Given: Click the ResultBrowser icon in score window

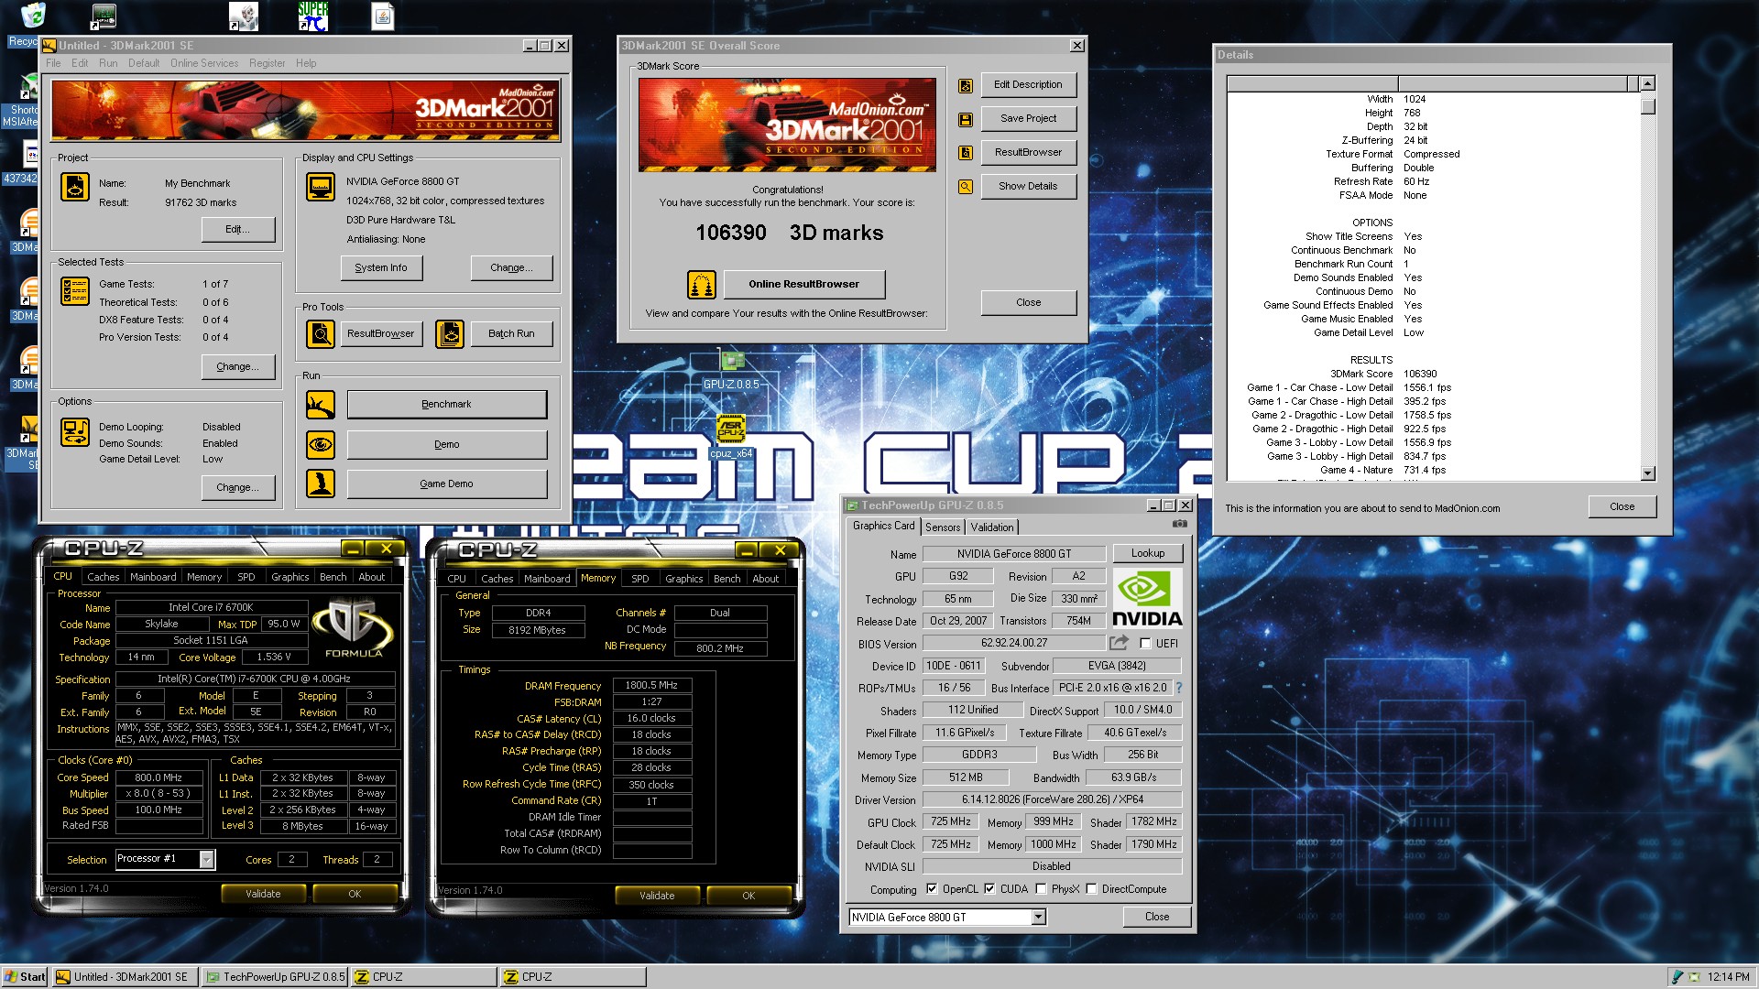Looking at the screenshot, I should click(x=966, y=153).
